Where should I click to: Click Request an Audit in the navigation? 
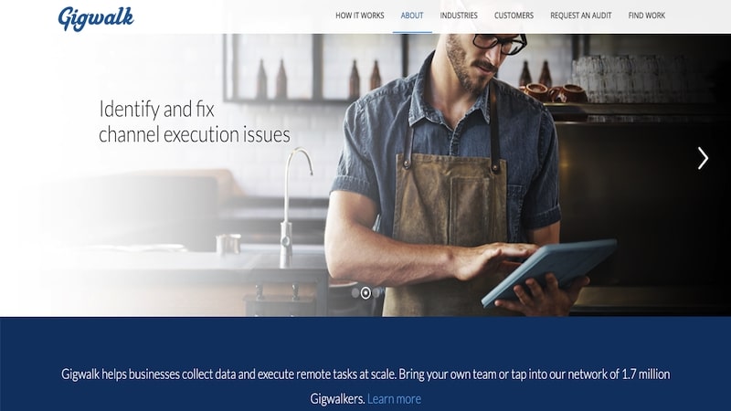coord(581,16)
